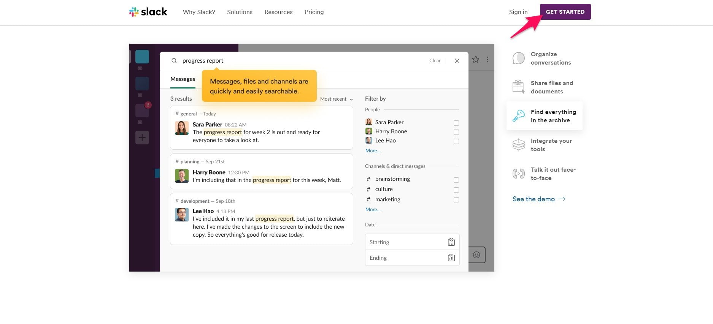
Task: Click the speech bubble Organize icon
Action: (519, 58)
